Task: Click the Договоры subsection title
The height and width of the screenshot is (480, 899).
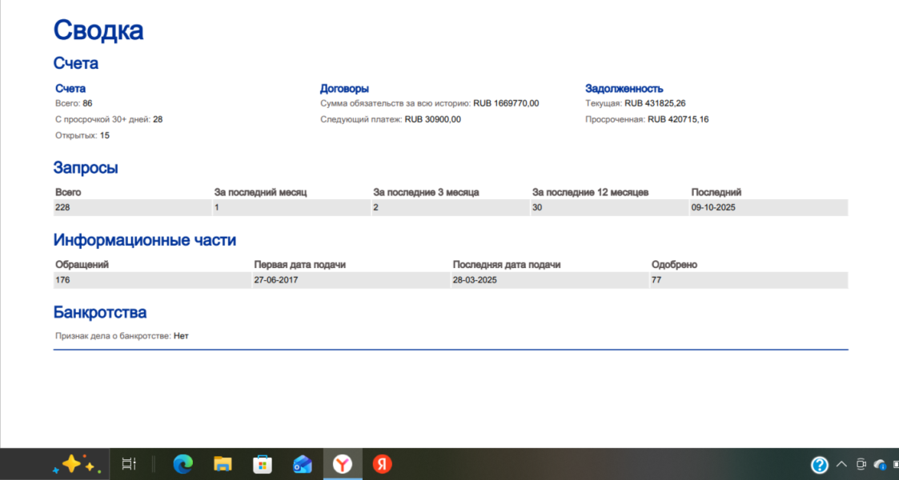Action: (x=344, y=89)
